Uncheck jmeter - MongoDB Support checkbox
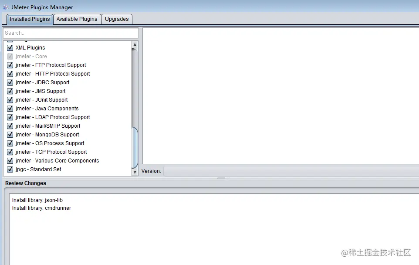This screenshot has width=419, height=265. pyautogui.click(x=10, y=135)
